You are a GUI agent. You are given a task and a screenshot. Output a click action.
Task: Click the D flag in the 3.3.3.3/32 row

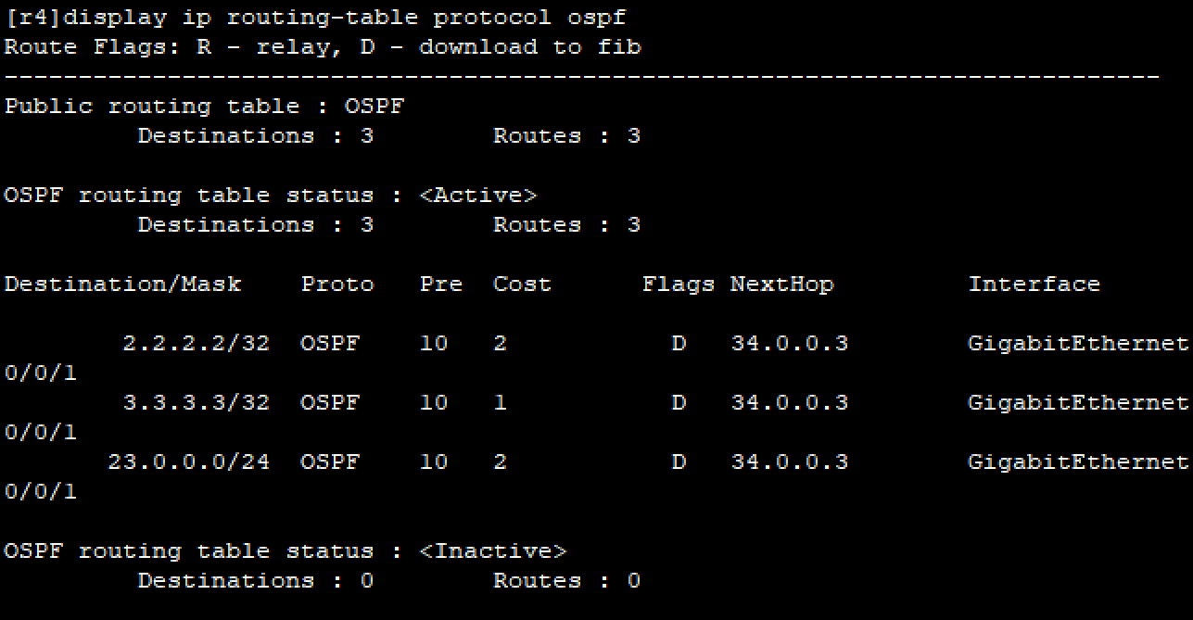point(679,403)
